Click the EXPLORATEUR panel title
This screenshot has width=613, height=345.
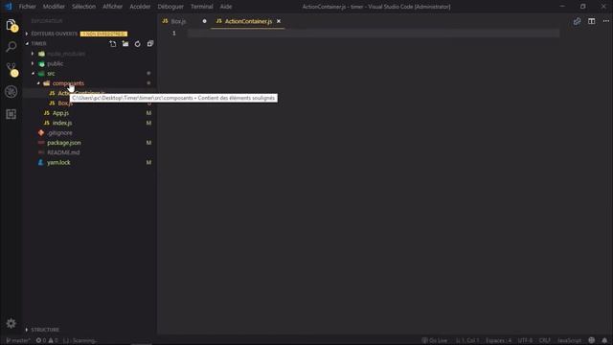(47, 21)
